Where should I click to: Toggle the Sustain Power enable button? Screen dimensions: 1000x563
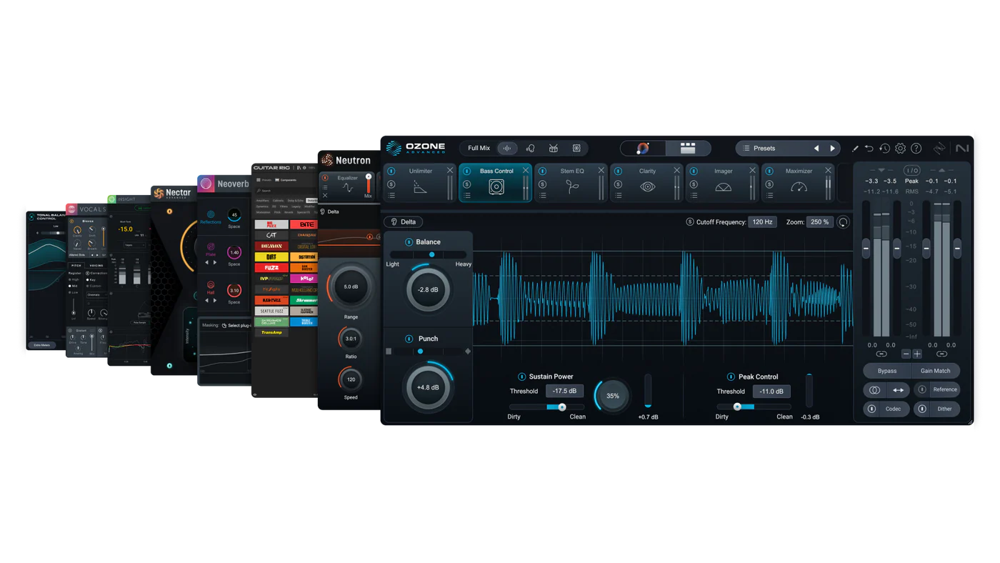tap(521, 377)
